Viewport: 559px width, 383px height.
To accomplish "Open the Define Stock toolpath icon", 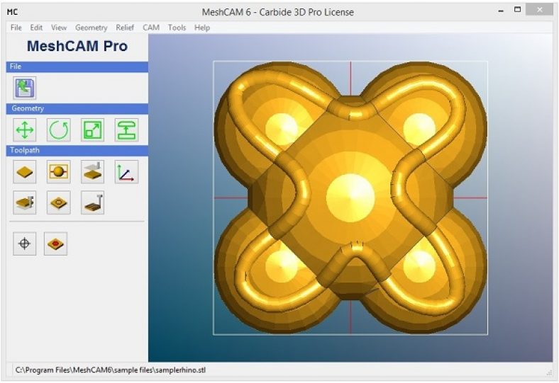I will click(x=25, y=172).
